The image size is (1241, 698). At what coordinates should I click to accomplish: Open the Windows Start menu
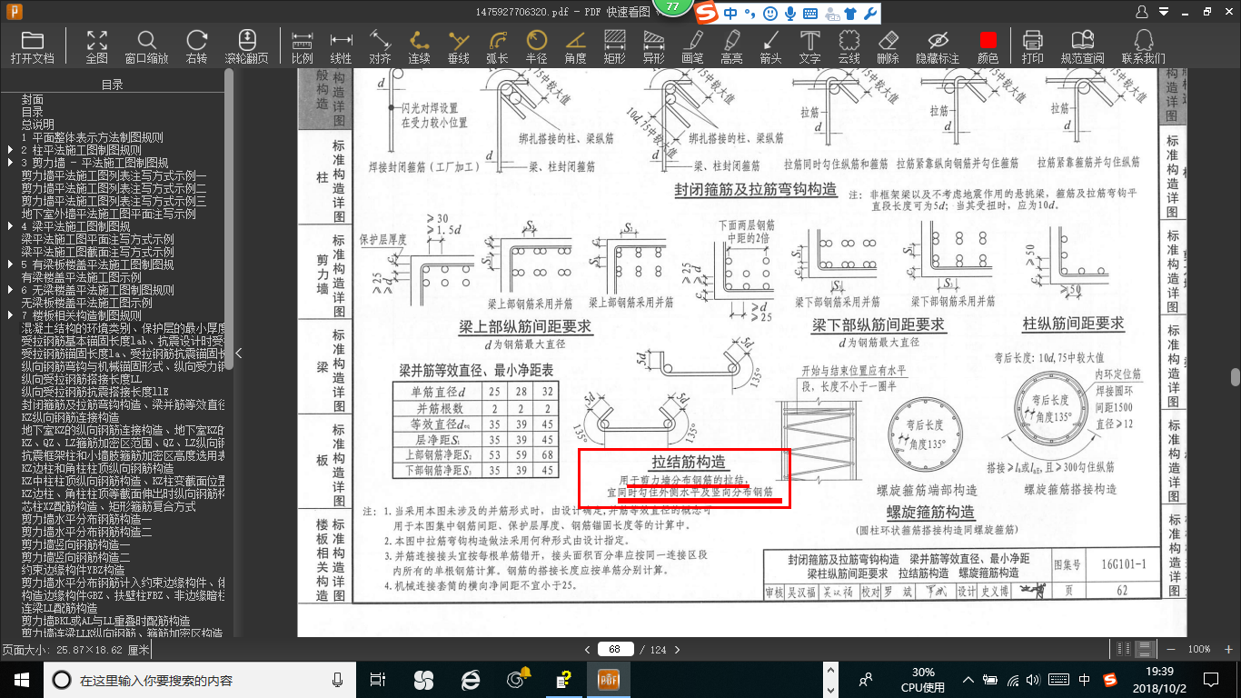[21, 680]
